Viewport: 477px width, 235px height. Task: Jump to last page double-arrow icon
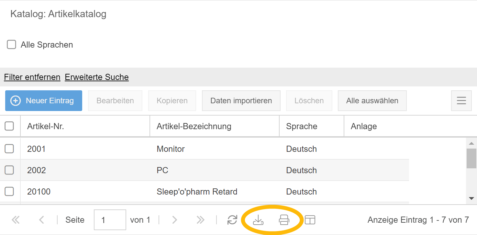click(200, 220)
